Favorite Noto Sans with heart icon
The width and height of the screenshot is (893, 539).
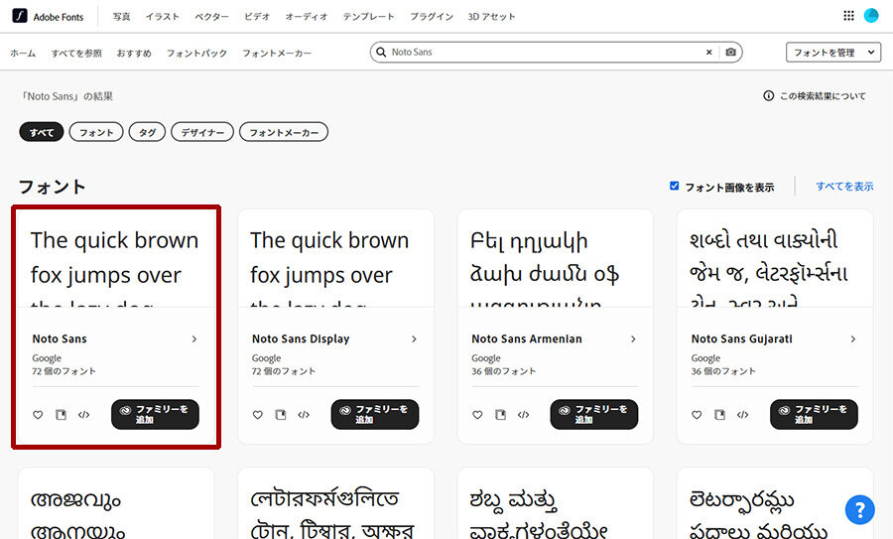point(38,415)
